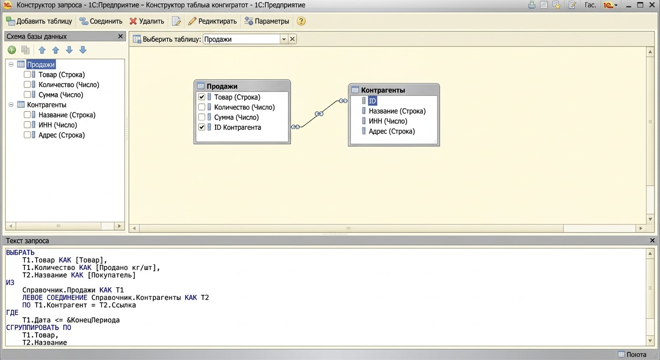This screenshot has width=660, height=360.
Task: Click the favorites star document icon
Action: pyautogui.click(x=556, y=5)
